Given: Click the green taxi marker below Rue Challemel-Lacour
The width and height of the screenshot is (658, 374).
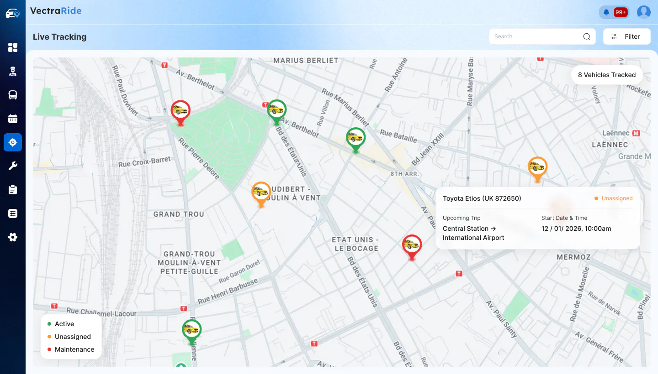Looking at the screenshot, I should click(x=191, y=332).
